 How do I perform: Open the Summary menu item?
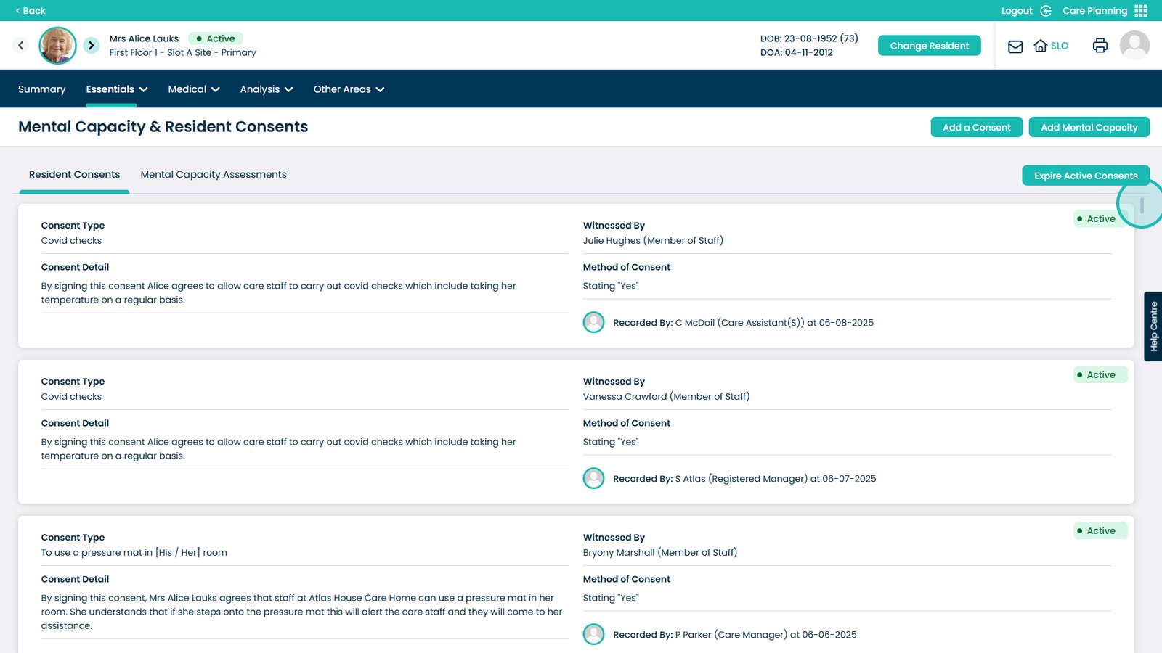pyautogui.click(x=41, y=89)
